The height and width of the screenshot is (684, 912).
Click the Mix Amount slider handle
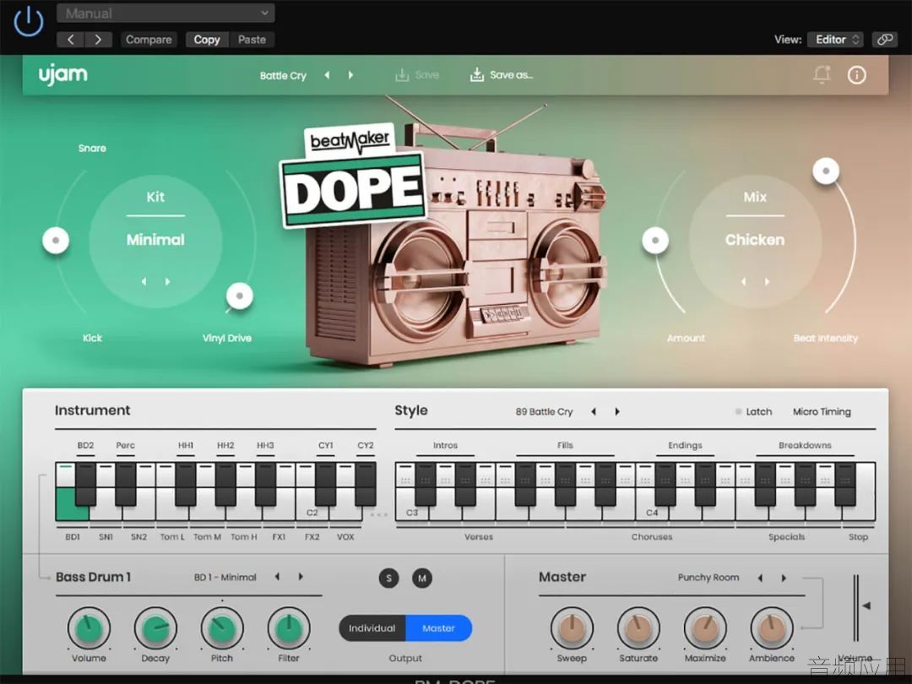click(655, 240)
